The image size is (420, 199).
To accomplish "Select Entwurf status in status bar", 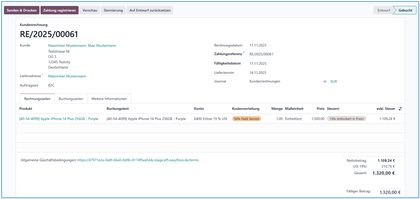I will click(383, 10).
